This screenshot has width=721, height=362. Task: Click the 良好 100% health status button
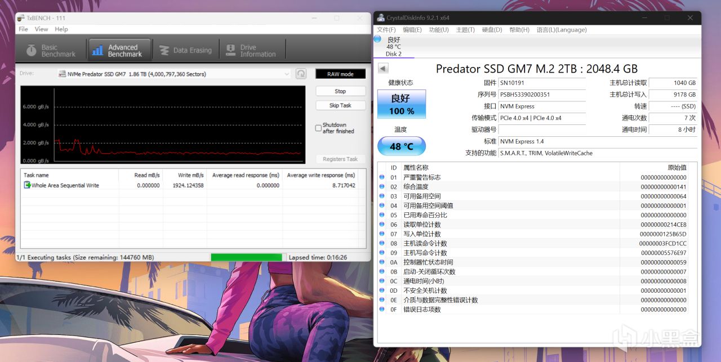(400, 104)
